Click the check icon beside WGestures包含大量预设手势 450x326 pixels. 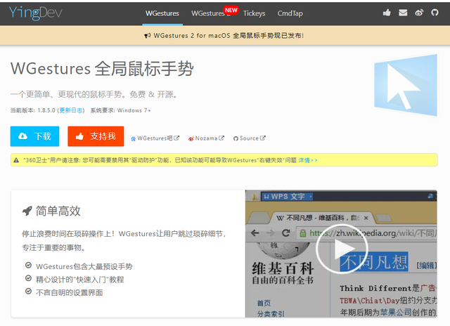coord(28,265)
